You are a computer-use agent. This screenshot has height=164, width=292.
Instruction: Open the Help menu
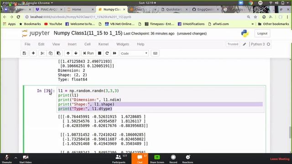click(x=141, y=44)
